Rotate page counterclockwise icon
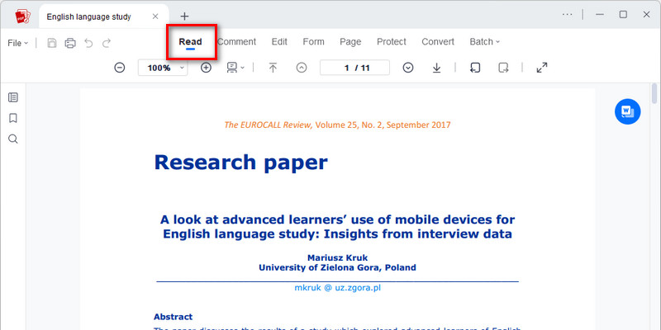 475,68
